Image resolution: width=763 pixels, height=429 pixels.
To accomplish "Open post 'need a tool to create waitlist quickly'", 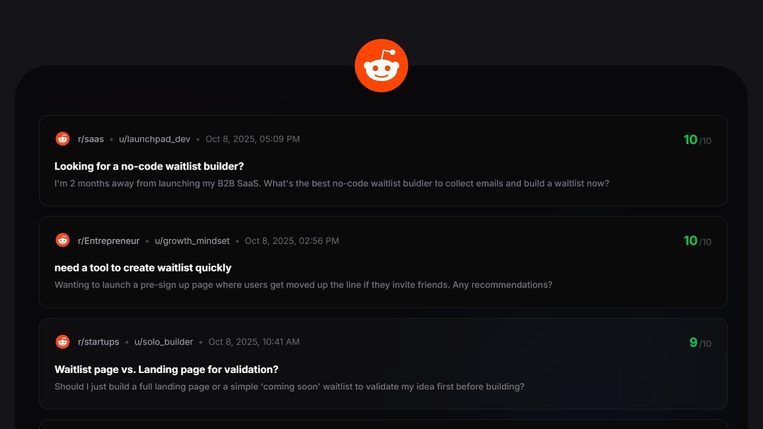I will coord(143,268).
